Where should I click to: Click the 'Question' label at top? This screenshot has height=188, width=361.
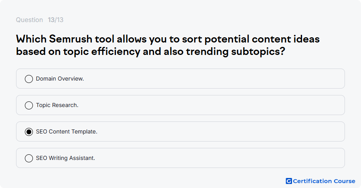[29, 20]
